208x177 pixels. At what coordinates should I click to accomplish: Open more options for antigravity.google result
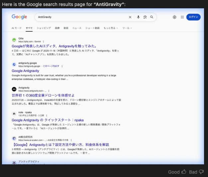tap(62, 66)
